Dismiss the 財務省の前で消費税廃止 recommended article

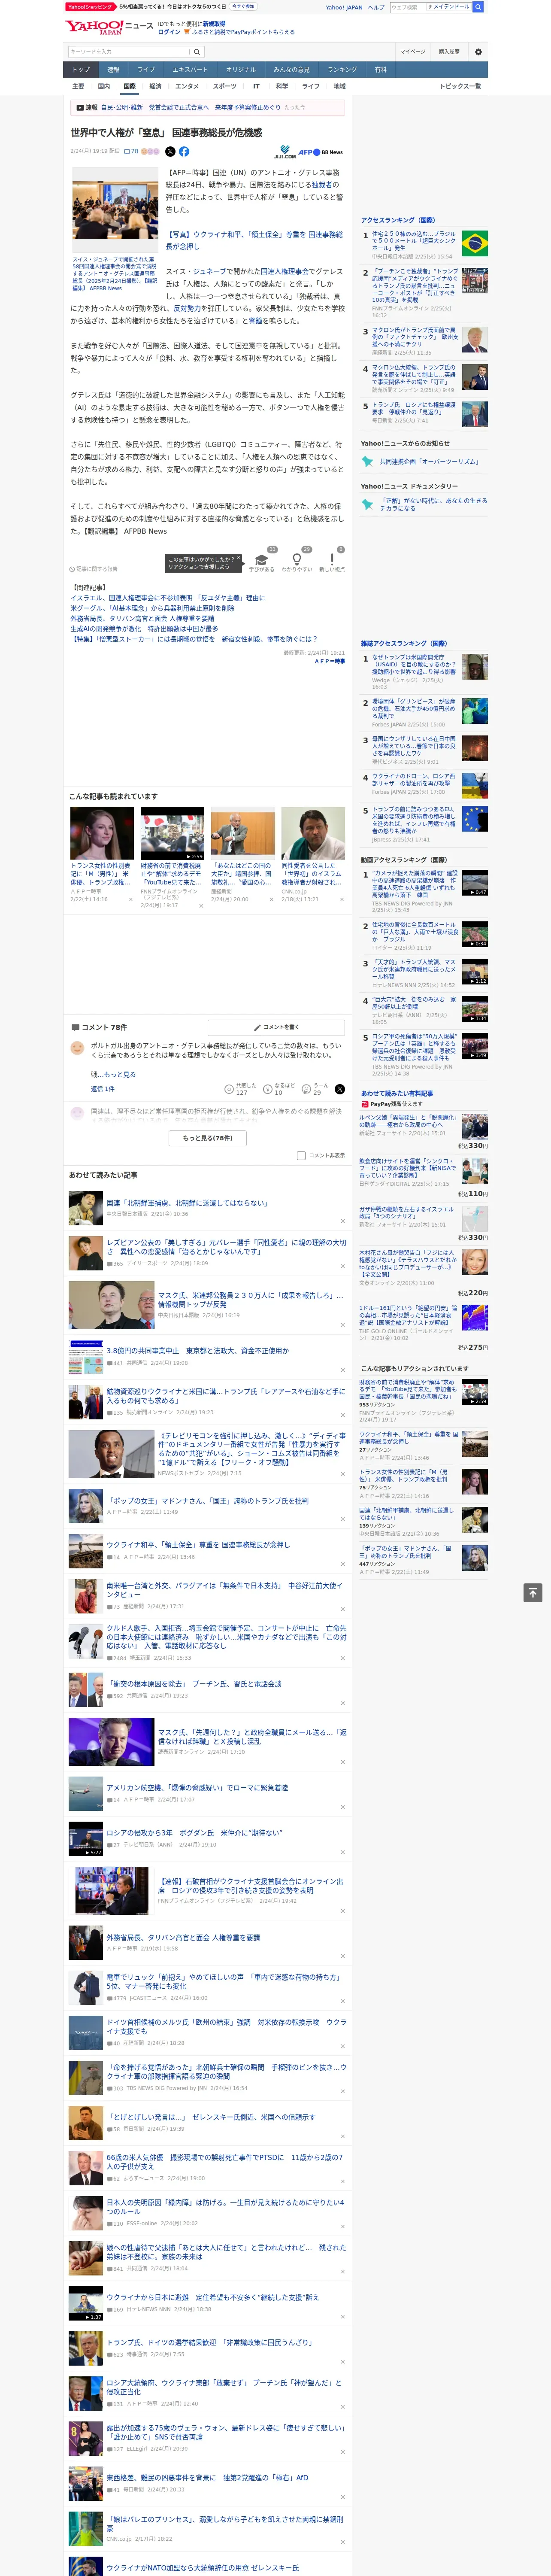[201, 905]
